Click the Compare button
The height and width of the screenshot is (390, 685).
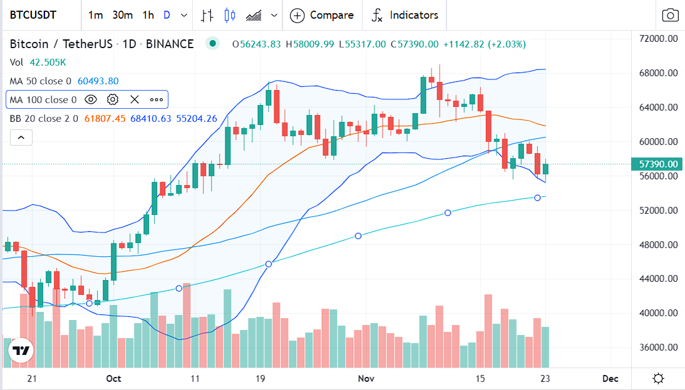[322, 15]
